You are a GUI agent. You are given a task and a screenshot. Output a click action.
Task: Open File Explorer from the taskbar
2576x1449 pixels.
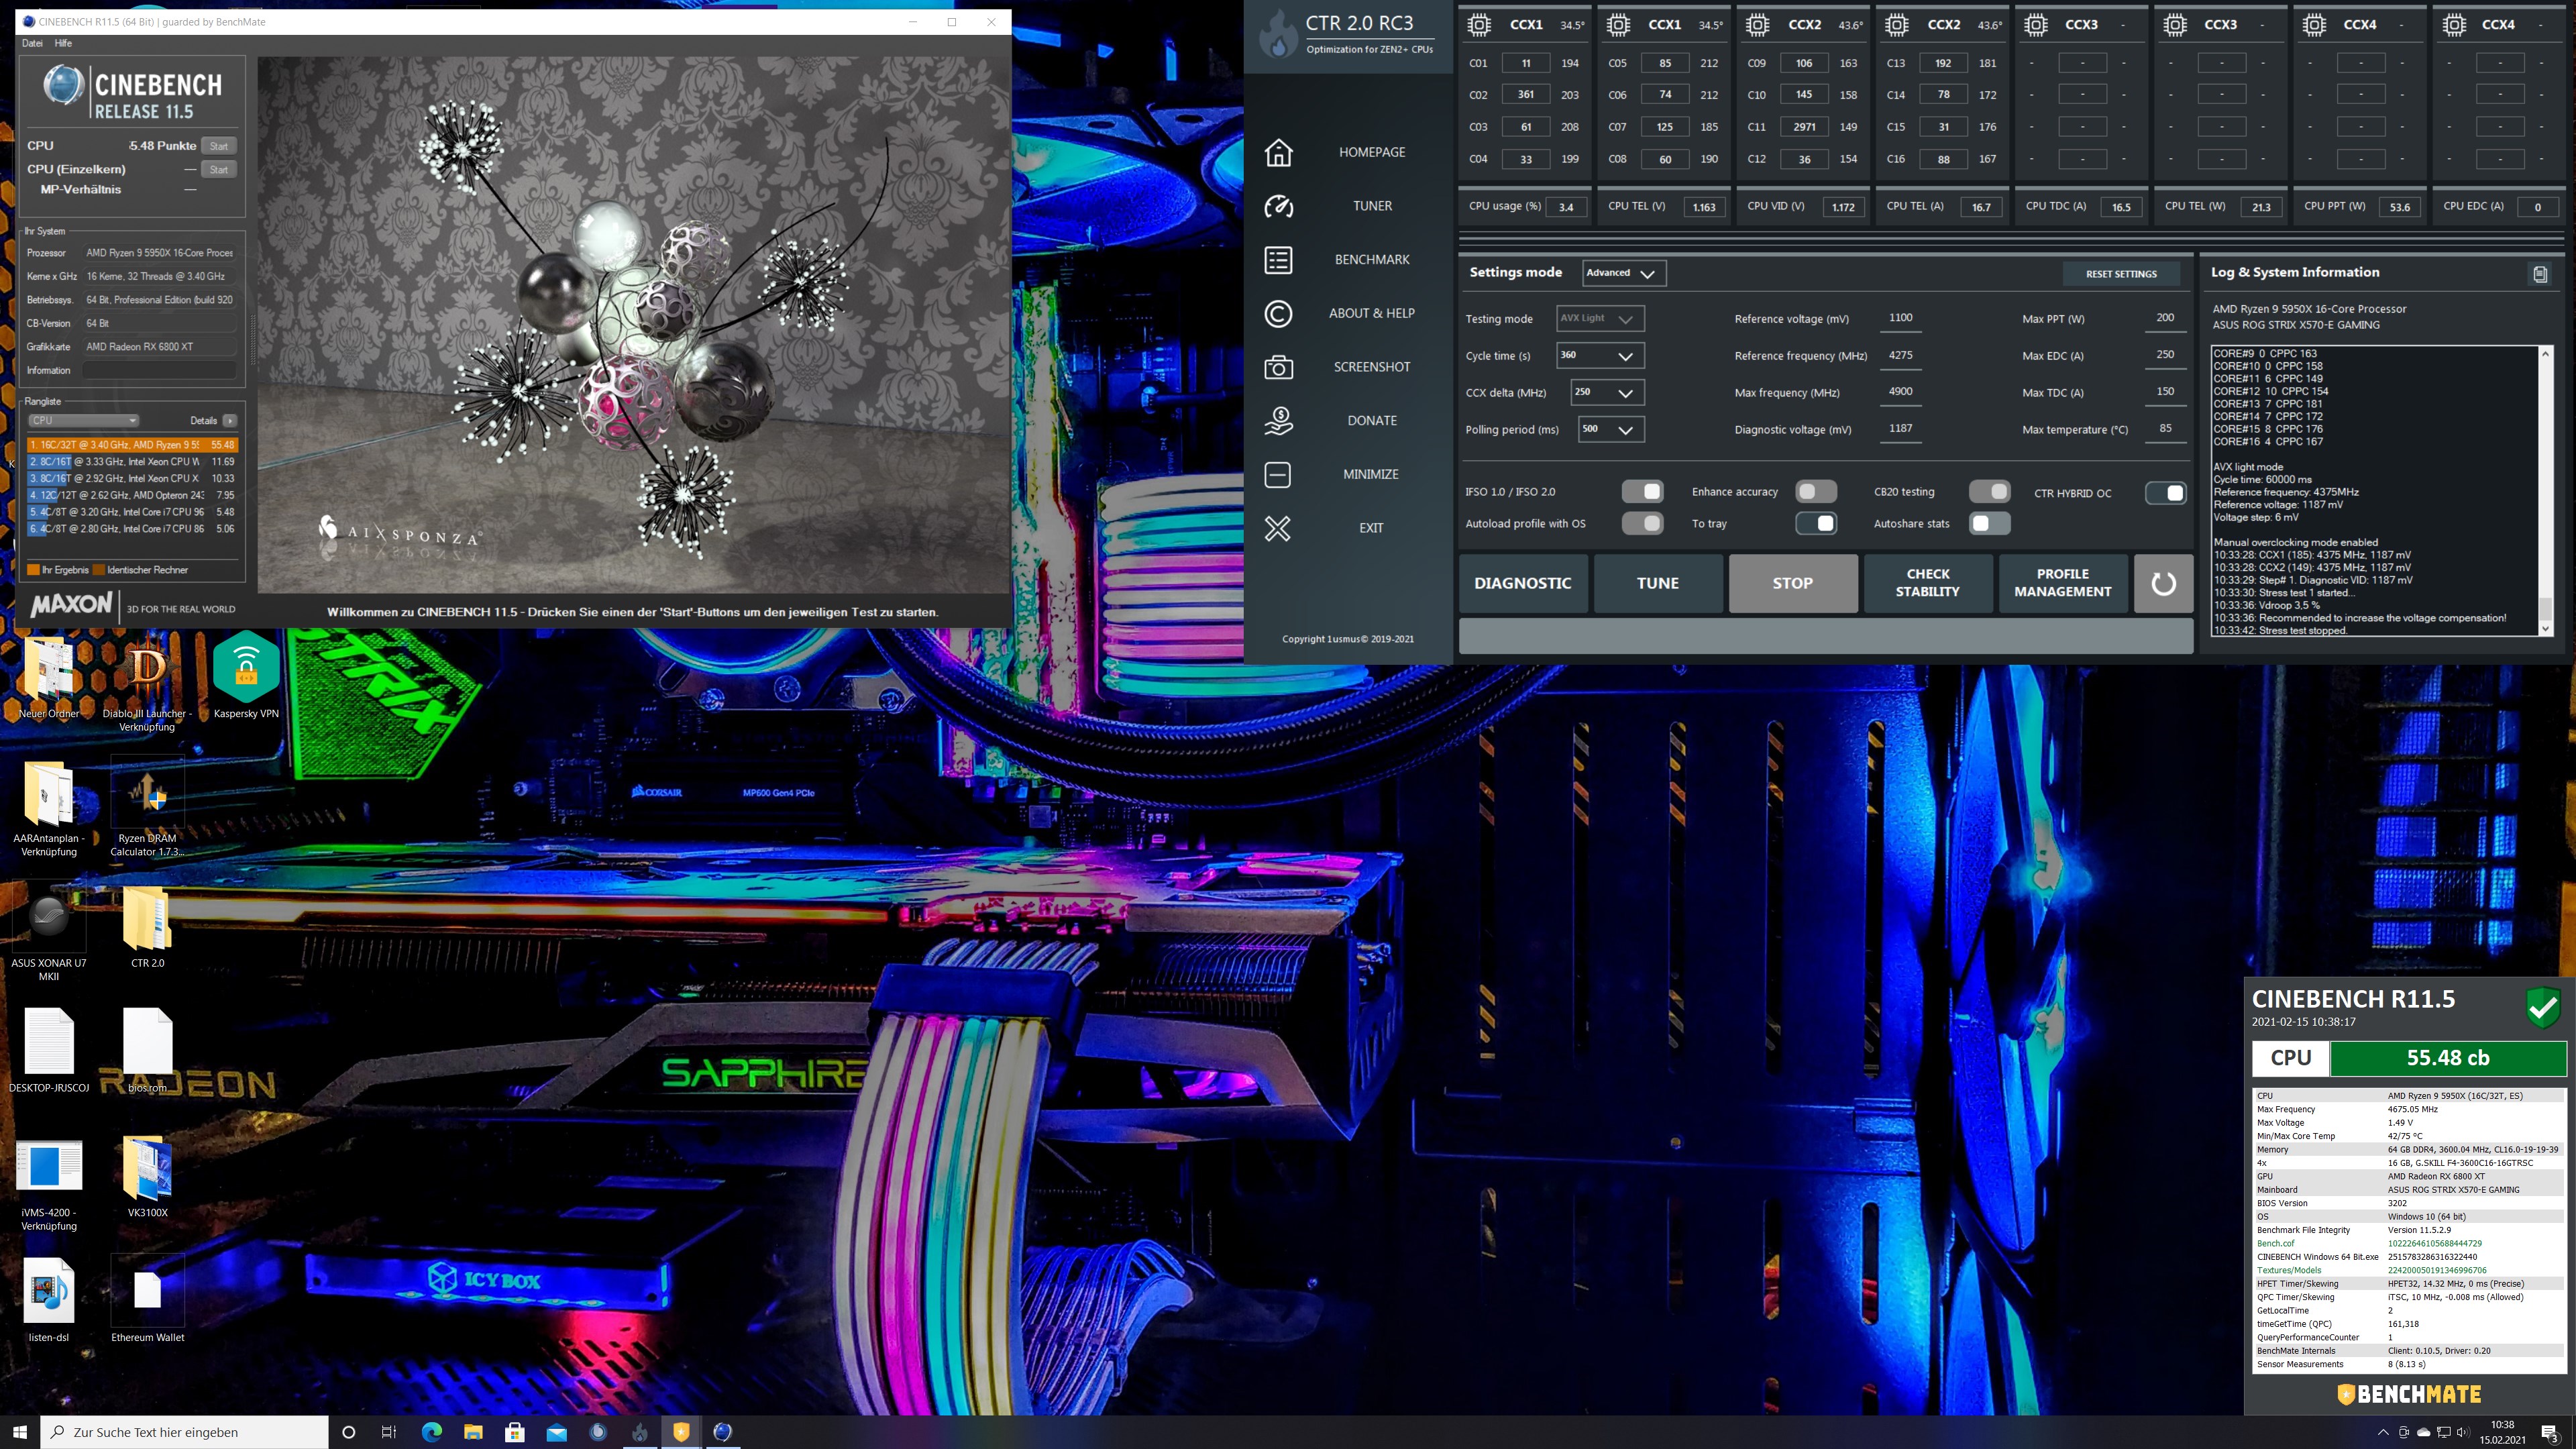(x=473, y=1432)
